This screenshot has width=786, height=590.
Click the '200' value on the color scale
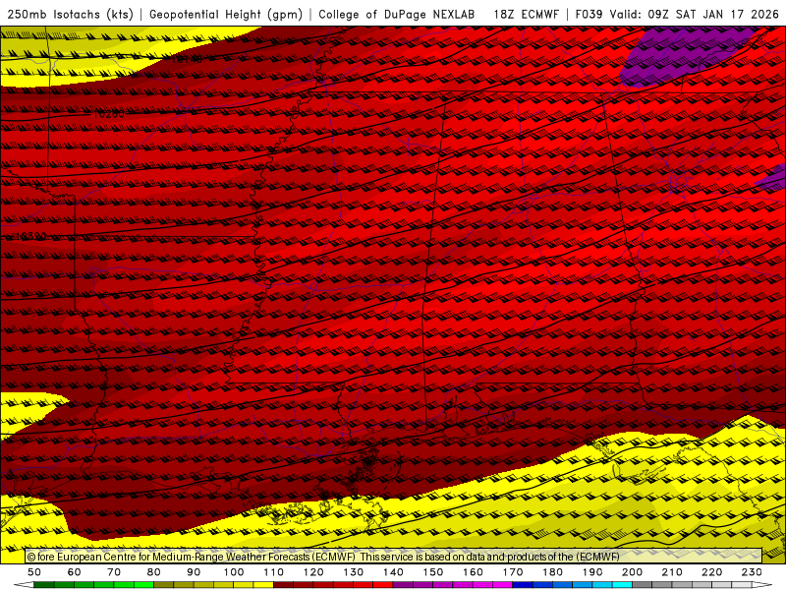pyautogui.click(x=632, y=572)
